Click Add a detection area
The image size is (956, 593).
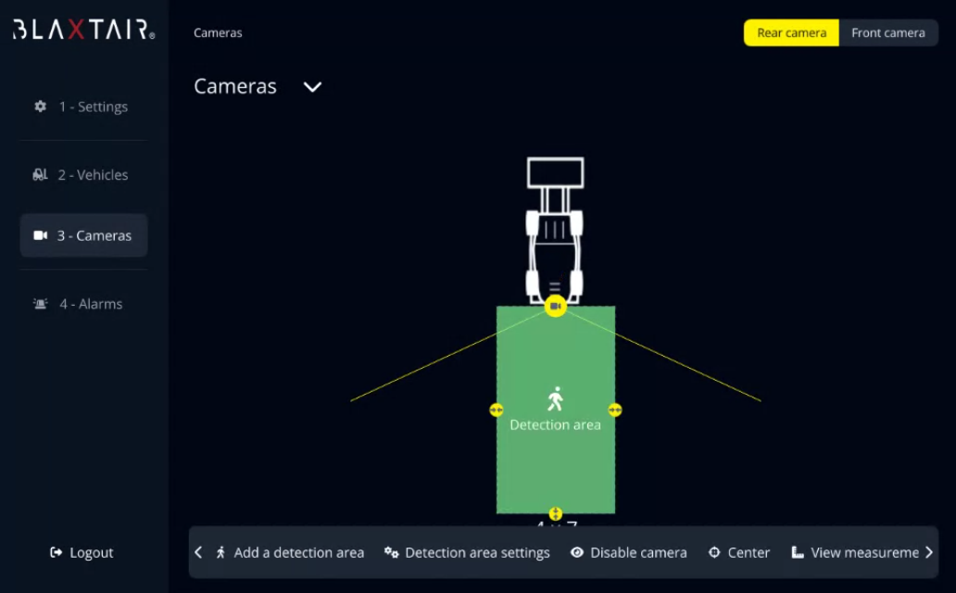[289, 553]
